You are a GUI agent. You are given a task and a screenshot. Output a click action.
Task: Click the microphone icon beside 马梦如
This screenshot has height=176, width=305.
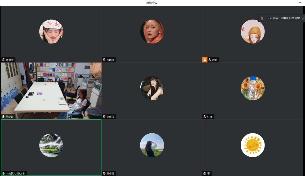[3, 117]
